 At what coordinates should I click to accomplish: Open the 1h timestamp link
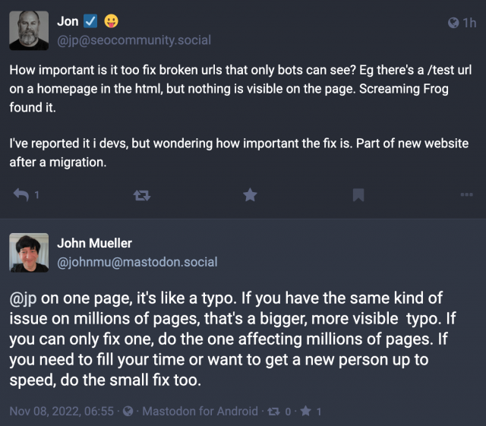click(x=469, y=24)
